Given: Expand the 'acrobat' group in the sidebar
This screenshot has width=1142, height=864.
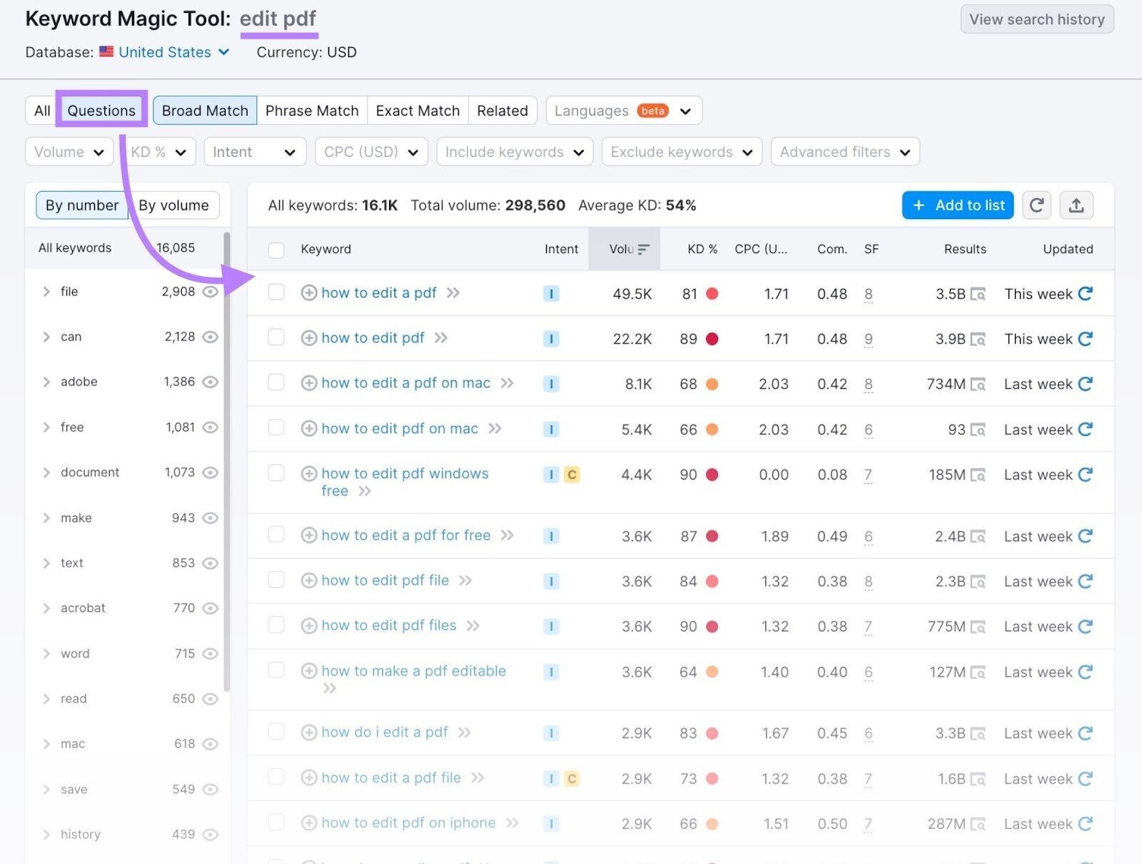Looking at the screenshot, I should 46,608.
